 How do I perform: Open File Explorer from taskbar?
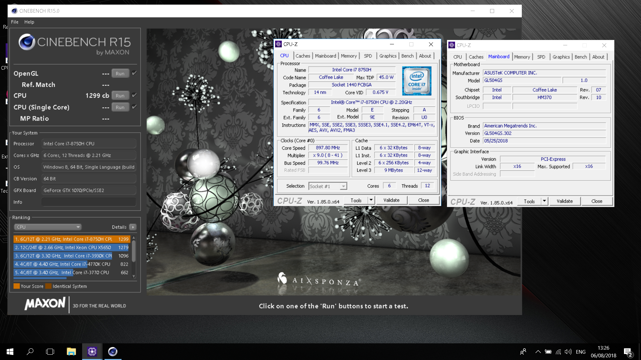71,352
